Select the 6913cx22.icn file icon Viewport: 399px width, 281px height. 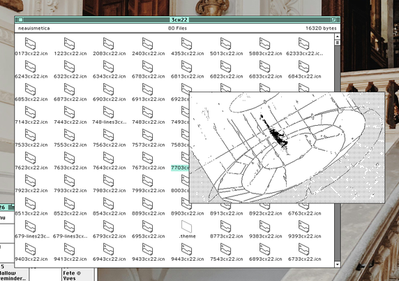point(147,89)
